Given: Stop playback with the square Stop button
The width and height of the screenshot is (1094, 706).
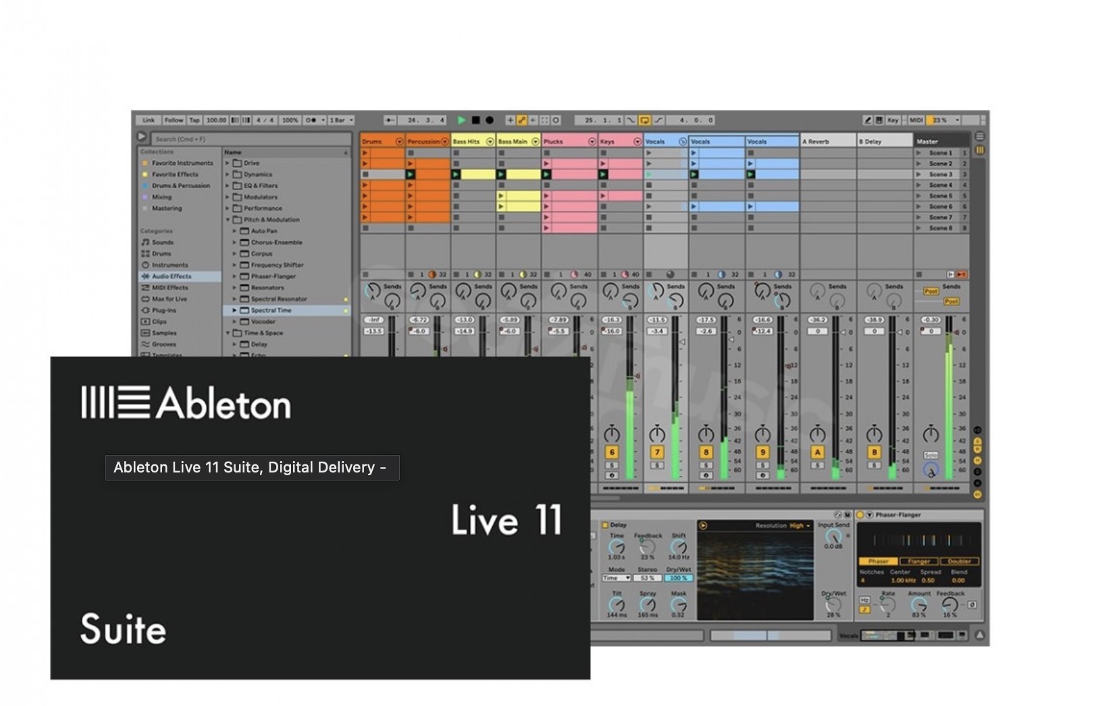Looking at the screenshot, I should [475, 120].
